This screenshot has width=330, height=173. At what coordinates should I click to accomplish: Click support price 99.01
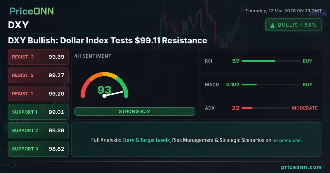click(56, 112)
